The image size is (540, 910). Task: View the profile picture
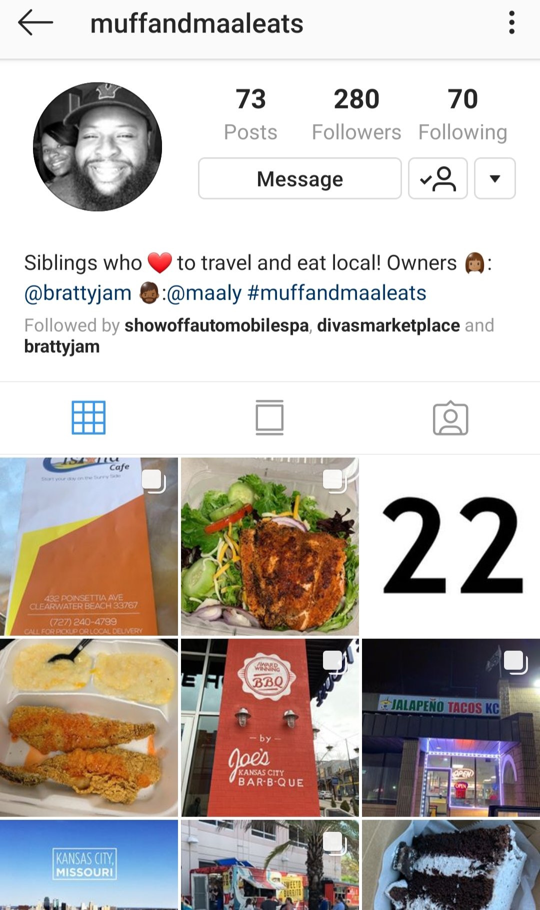point(97,147)
